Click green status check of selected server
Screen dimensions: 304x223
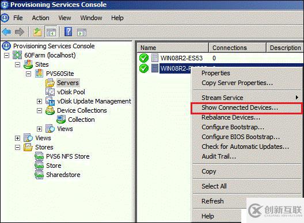pyautogui.click(x=144, y=68)
